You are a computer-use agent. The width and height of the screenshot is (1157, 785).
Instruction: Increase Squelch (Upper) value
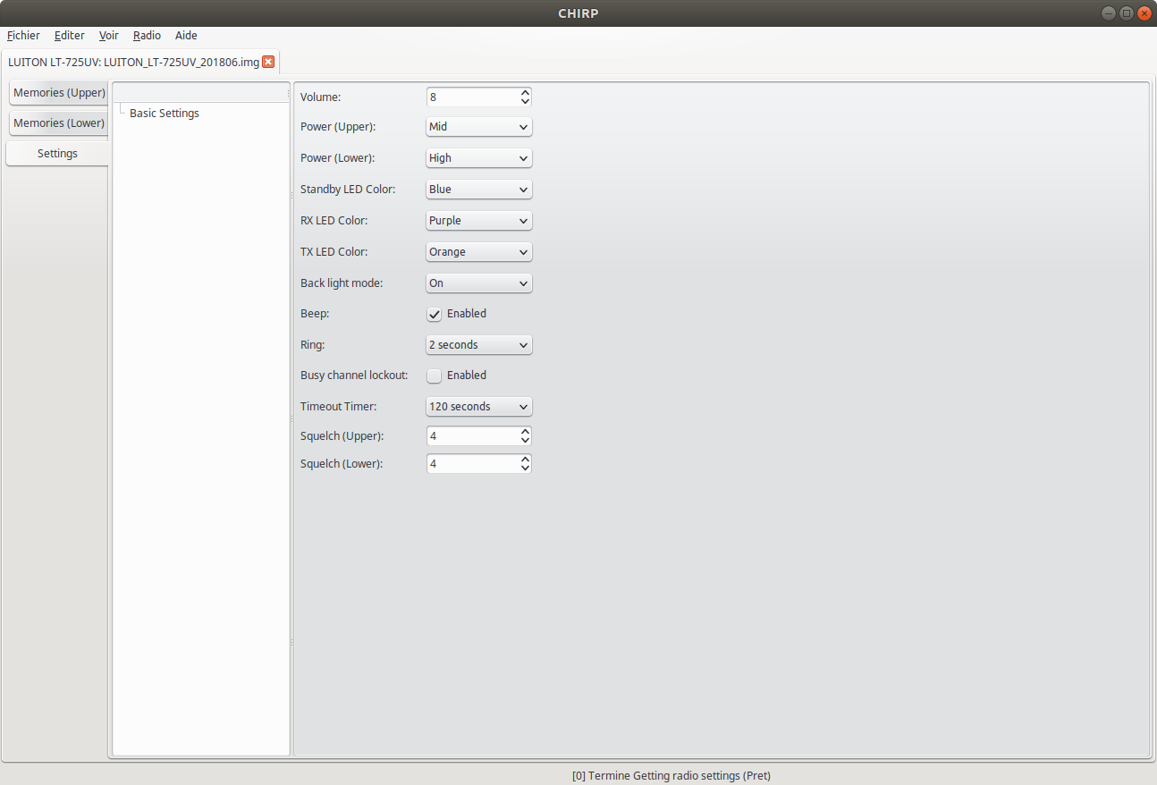[525, 432]
